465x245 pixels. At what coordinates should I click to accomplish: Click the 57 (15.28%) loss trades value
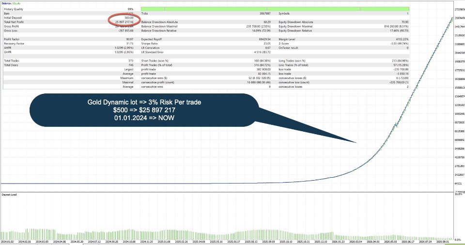401,65
